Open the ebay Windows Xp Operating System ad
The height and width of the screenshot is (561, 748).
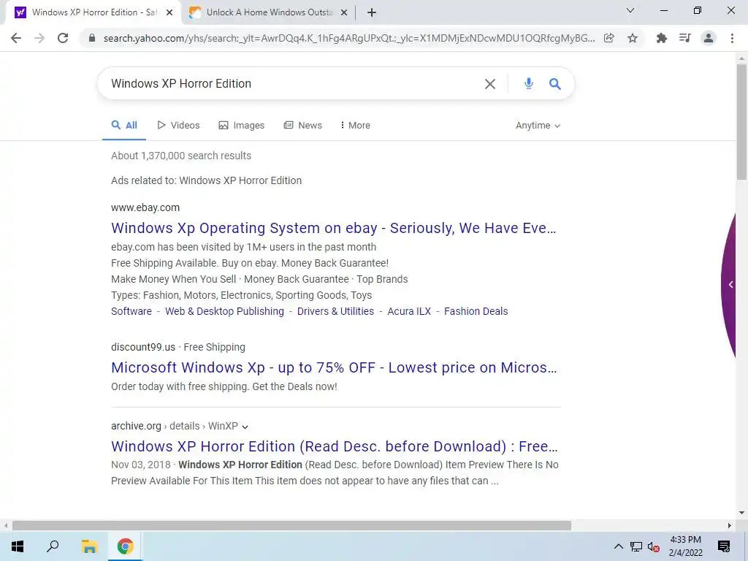(333, 228)
